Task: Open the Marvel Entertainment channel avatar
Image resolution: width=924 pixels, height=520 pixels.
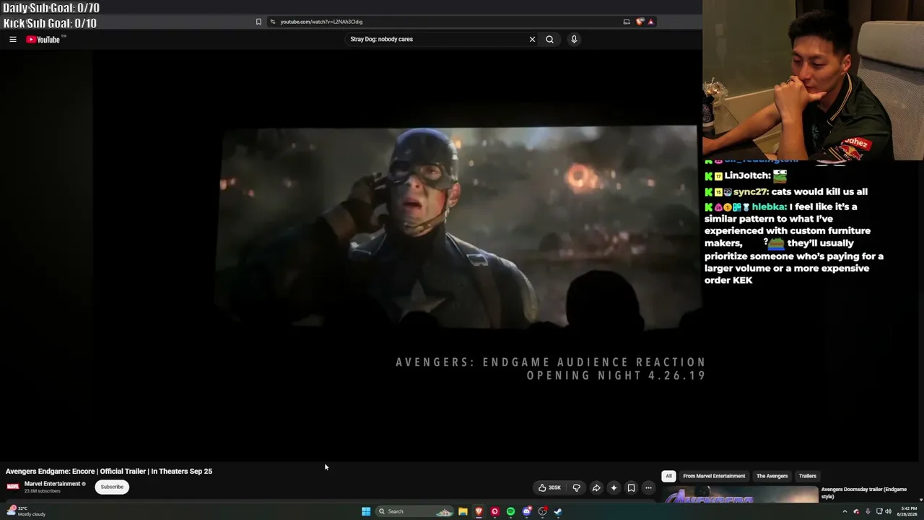Action: pyautogui.click(x=12, y=486)
